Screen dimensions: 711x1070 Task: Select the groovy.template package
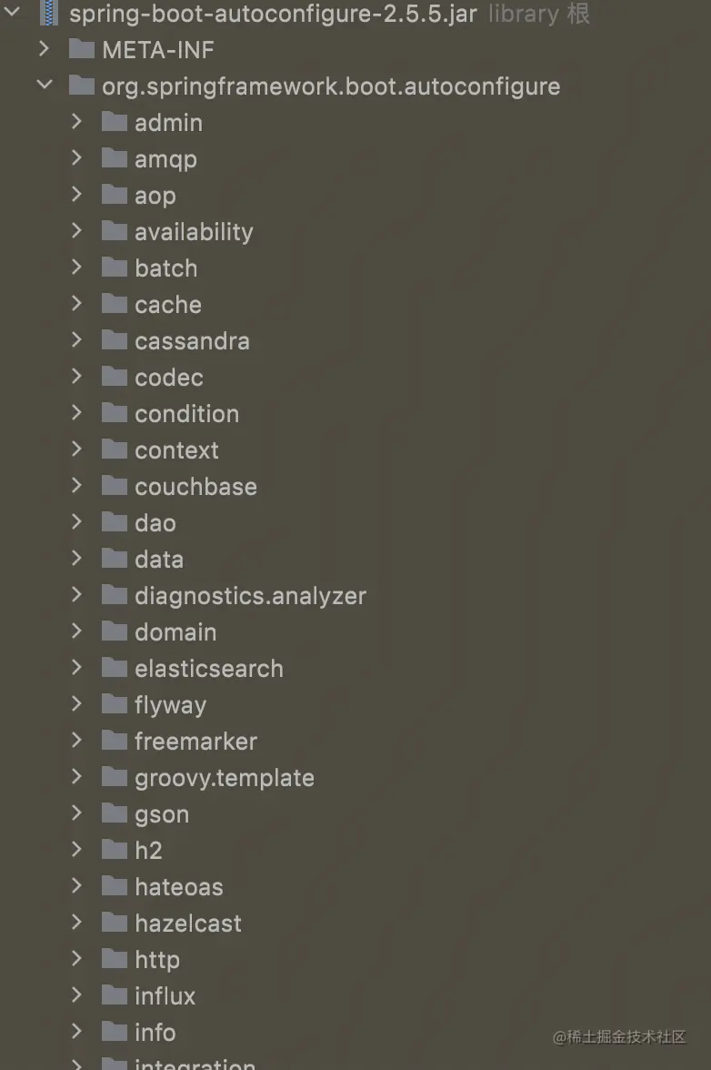[225, 778]
